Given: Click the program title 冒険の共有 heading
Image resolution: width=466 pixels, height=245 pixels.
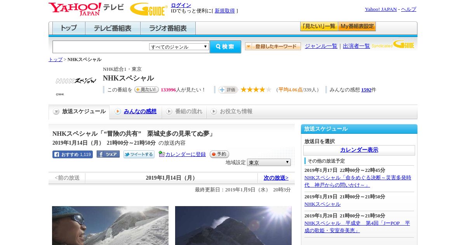Looking at the screenshot, I should click(134, 134).
